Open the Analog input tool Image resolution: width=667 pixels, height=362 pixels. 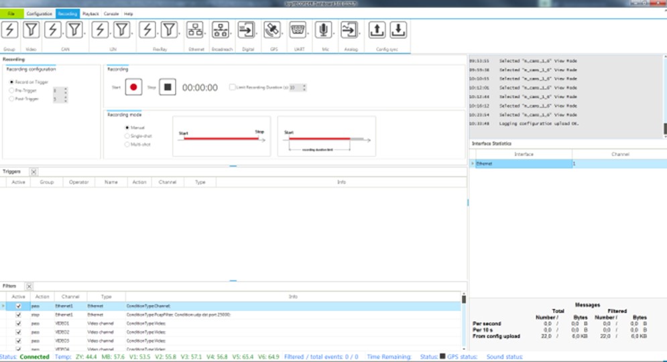(x=349, y=29)
